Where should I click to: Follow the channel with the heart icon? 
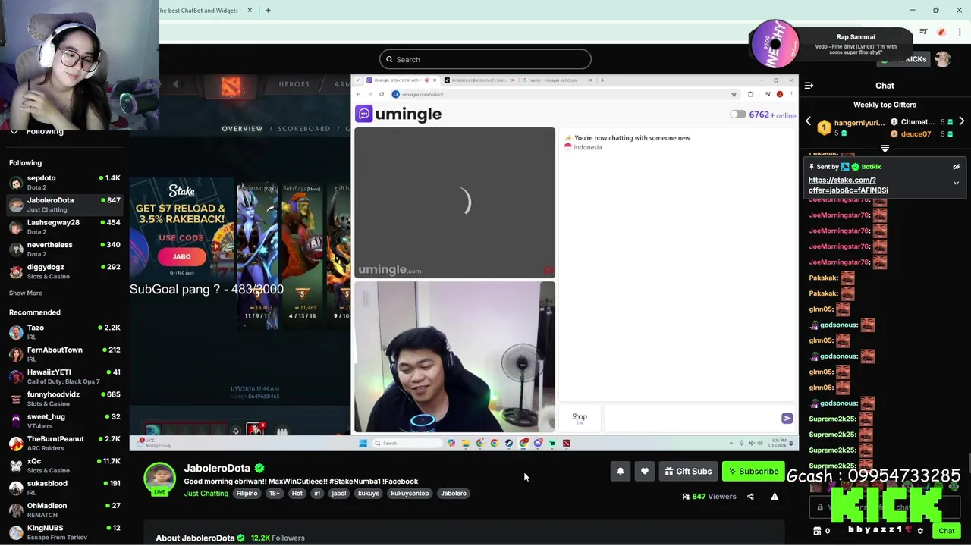(x=644, y=472)
